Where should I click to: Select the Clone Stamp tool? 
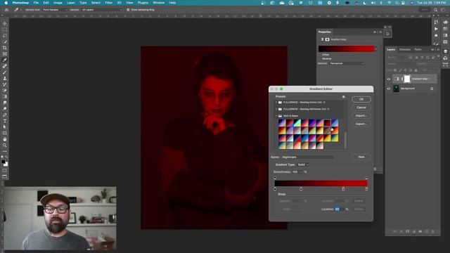click(5, 78)
